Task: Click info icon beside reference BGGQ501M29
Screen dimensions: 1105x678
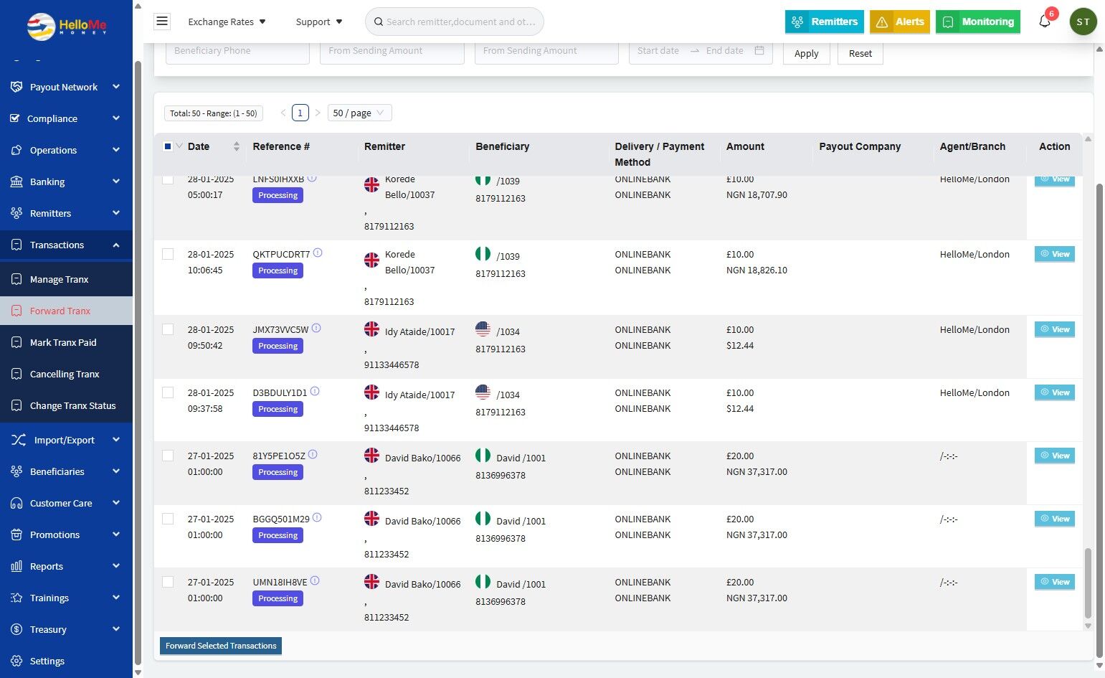Action: coord(317,518)
